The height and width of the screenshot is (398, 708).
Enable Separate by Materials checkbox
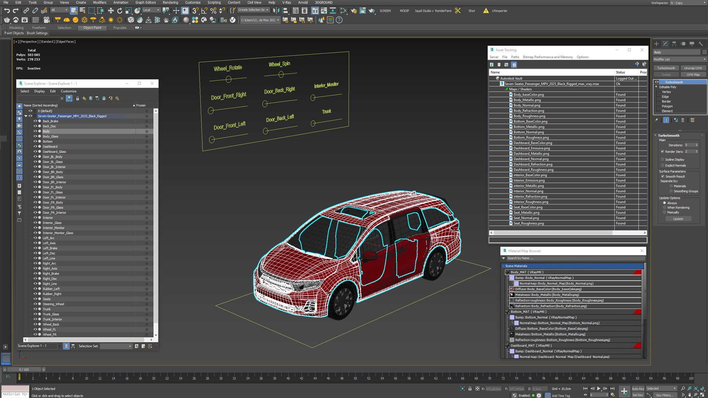click(671, 186)
